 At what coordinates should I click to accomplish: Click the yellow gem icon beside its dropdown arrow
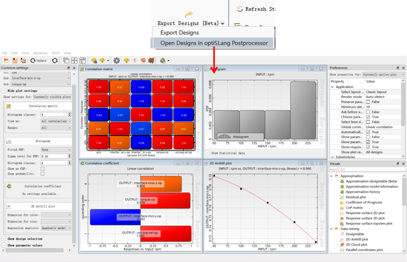[x=102, y=61]
